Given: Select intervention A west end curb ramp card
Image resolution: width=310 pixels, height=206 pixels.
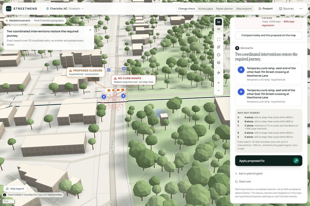Looking at the screenshot, I should (x=268, y=74).
